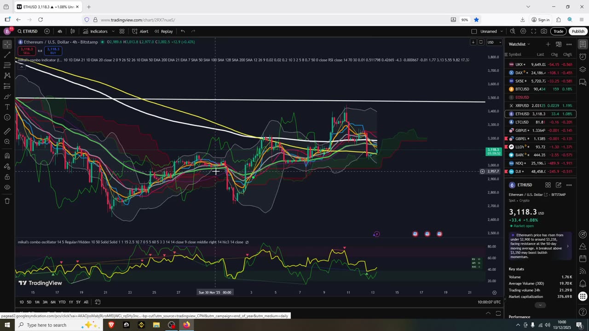Change the 4h chart interval
Image resolution: width=589 pixels, height=331 pixels.
(x=60, y=31)
